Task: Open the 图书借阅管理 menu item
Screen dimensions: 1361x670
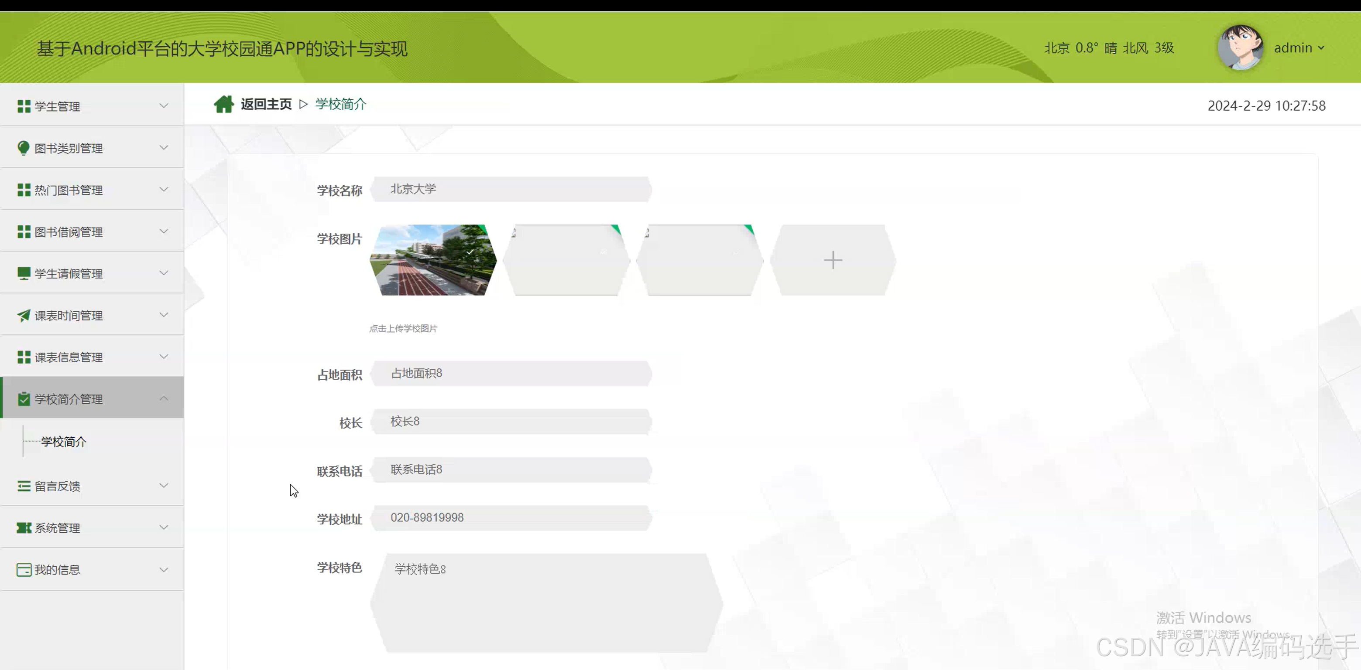Action: [69, 232]
